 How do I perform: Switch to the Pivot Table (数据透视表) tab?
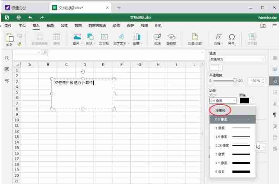(x=97, y=26)
